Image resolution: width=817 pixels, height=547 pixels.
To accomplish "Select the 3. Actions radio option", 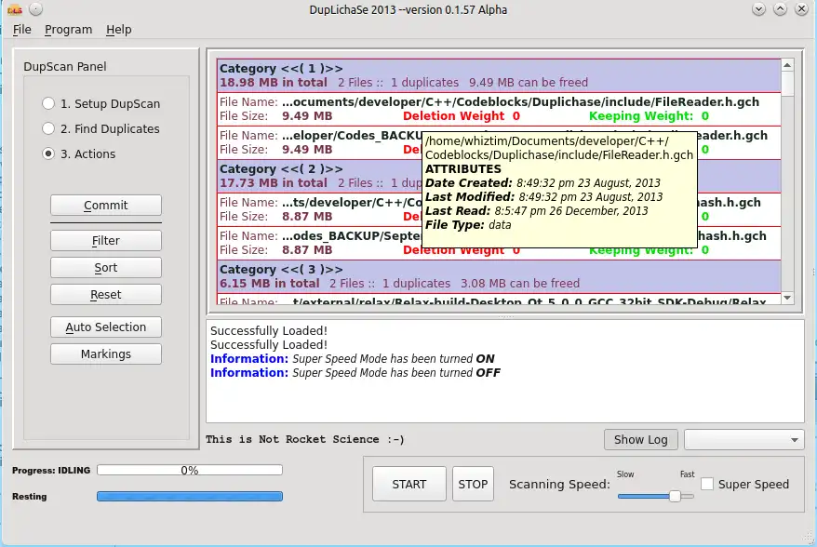I will point(79,153).
